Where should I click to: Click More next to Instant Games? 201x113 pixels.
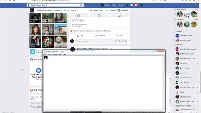[x=197, y=9]
